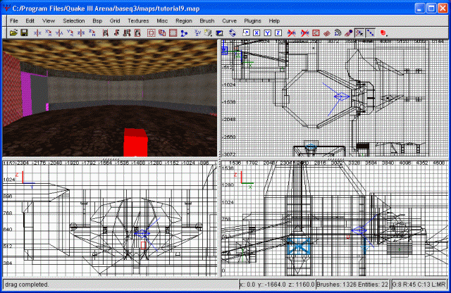This screenshot has height=293, width=451.
Task: Open the Brush menu
Action: click(x=207, y=20)
